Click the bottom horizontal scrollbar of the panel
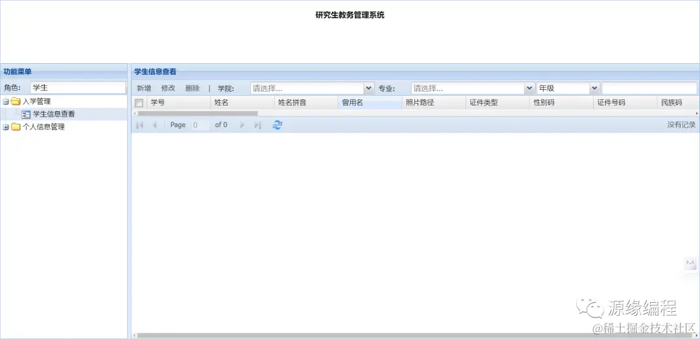This screenshot has height=339, width=700. click(x=415, y=335)
